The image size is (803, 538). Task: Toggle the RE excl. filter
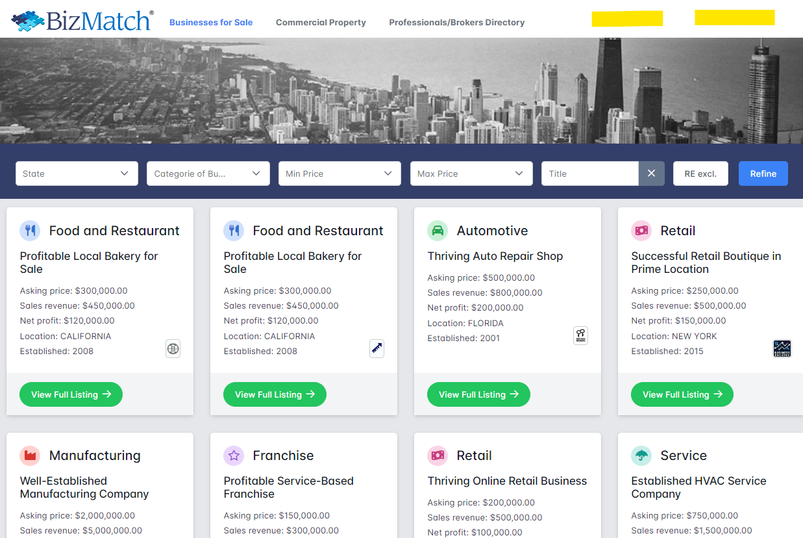click(x=700, y=173)
